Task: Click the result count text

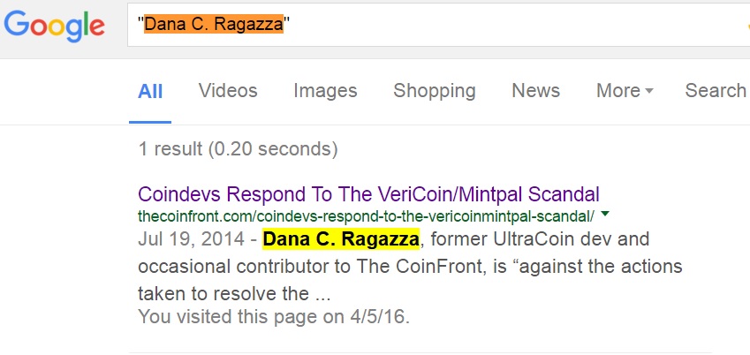Action: (x=238, y=149)
